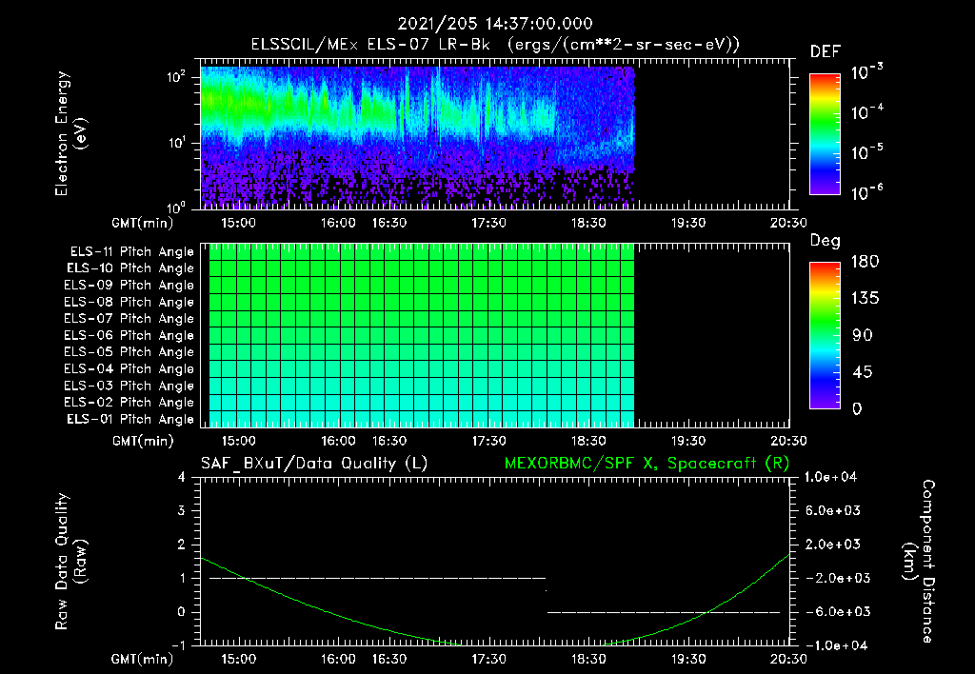Click the Component Distance (km) axis label
Screen dimensions: 975x674
(x=919, y=561)
